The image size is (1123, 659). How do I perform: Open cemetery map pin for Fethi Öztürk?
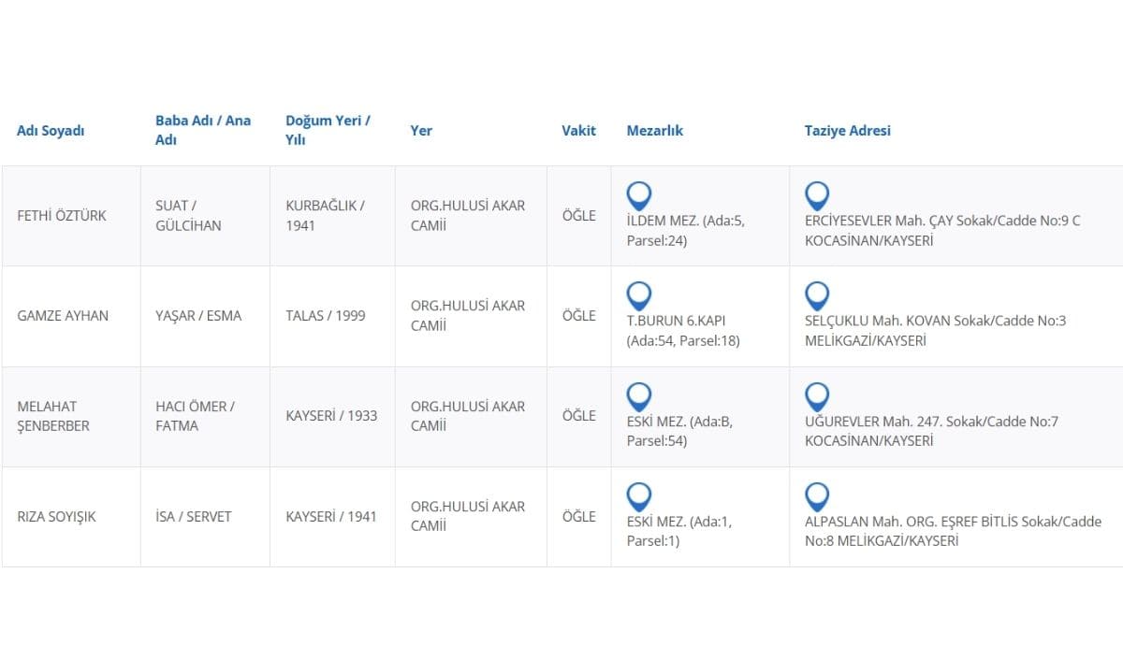click(639, 195)
